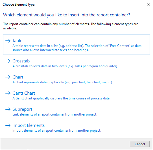Select the Gantt Chart heading
Image resolution: width=153 pixels, height=150 pixels.
pyautogui.click(x=24, y=93)
